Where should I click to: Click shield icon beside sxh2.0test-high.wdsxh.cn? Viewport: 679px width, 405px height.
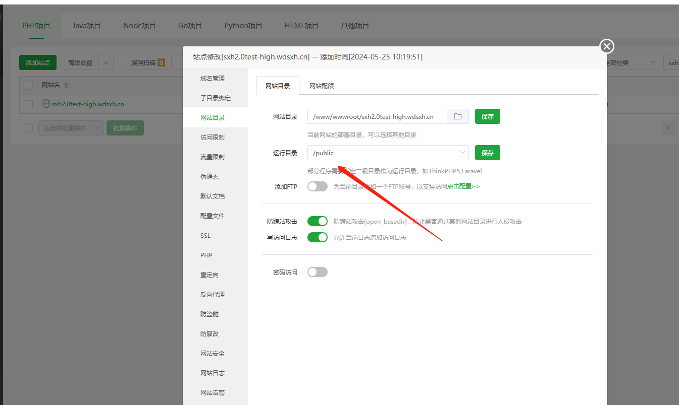click(x=46, y=104)
